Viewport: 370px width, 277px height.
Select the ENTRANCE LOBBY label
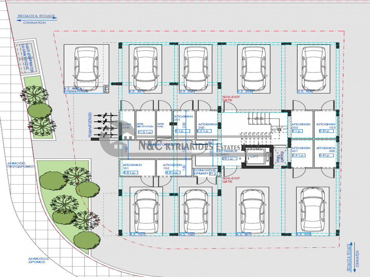coord(227,153)
